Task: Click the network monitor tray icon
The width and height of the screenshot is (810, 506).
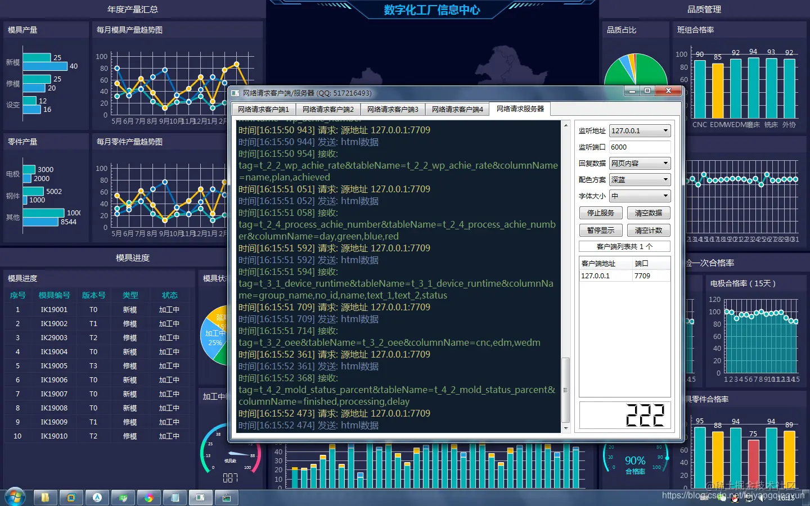Action: 749,498
